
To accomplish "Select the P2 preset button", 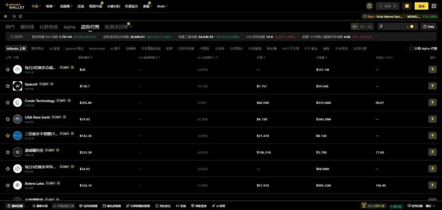I will pyautogui.click(x=362, y=27).
